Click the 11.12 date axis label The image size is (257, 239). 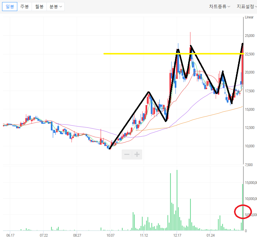[144, 235]
